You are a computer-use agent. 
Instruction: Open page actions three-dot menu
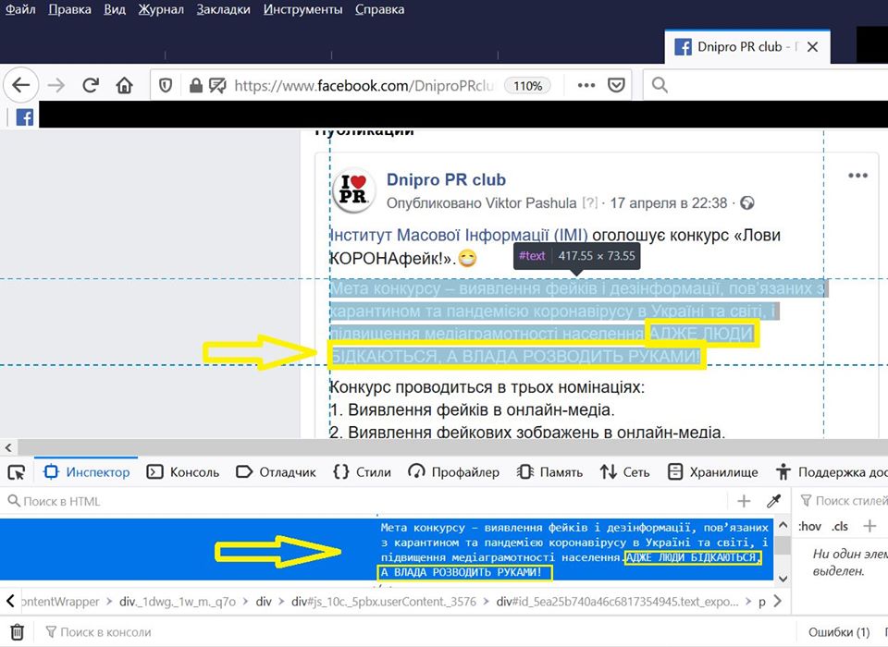pos(586,85)
